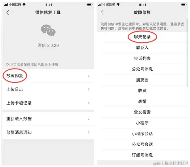Viewport: 190px width, 167px height.
Task: Open 故障修复 via its chevron arrow
Action: click(x=89, y=76)
